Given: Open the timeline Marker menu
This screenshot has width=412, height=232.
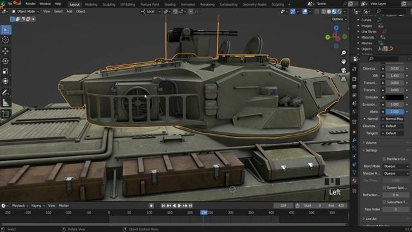Looking at the screenshot, I should 64,206.
